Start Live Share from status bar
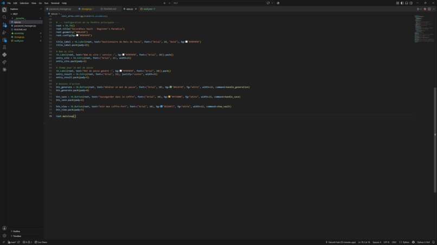The height and width of the screenshot is (245, 437). [41, 242]
